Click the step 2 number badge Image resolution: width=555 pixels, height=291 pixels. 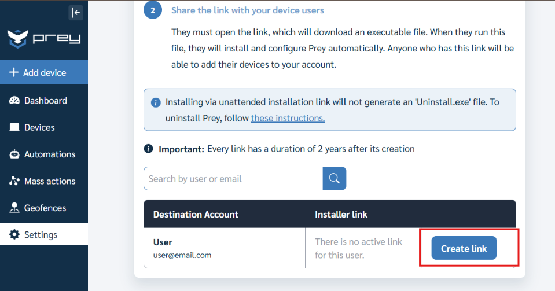click(x=153, y=10)
